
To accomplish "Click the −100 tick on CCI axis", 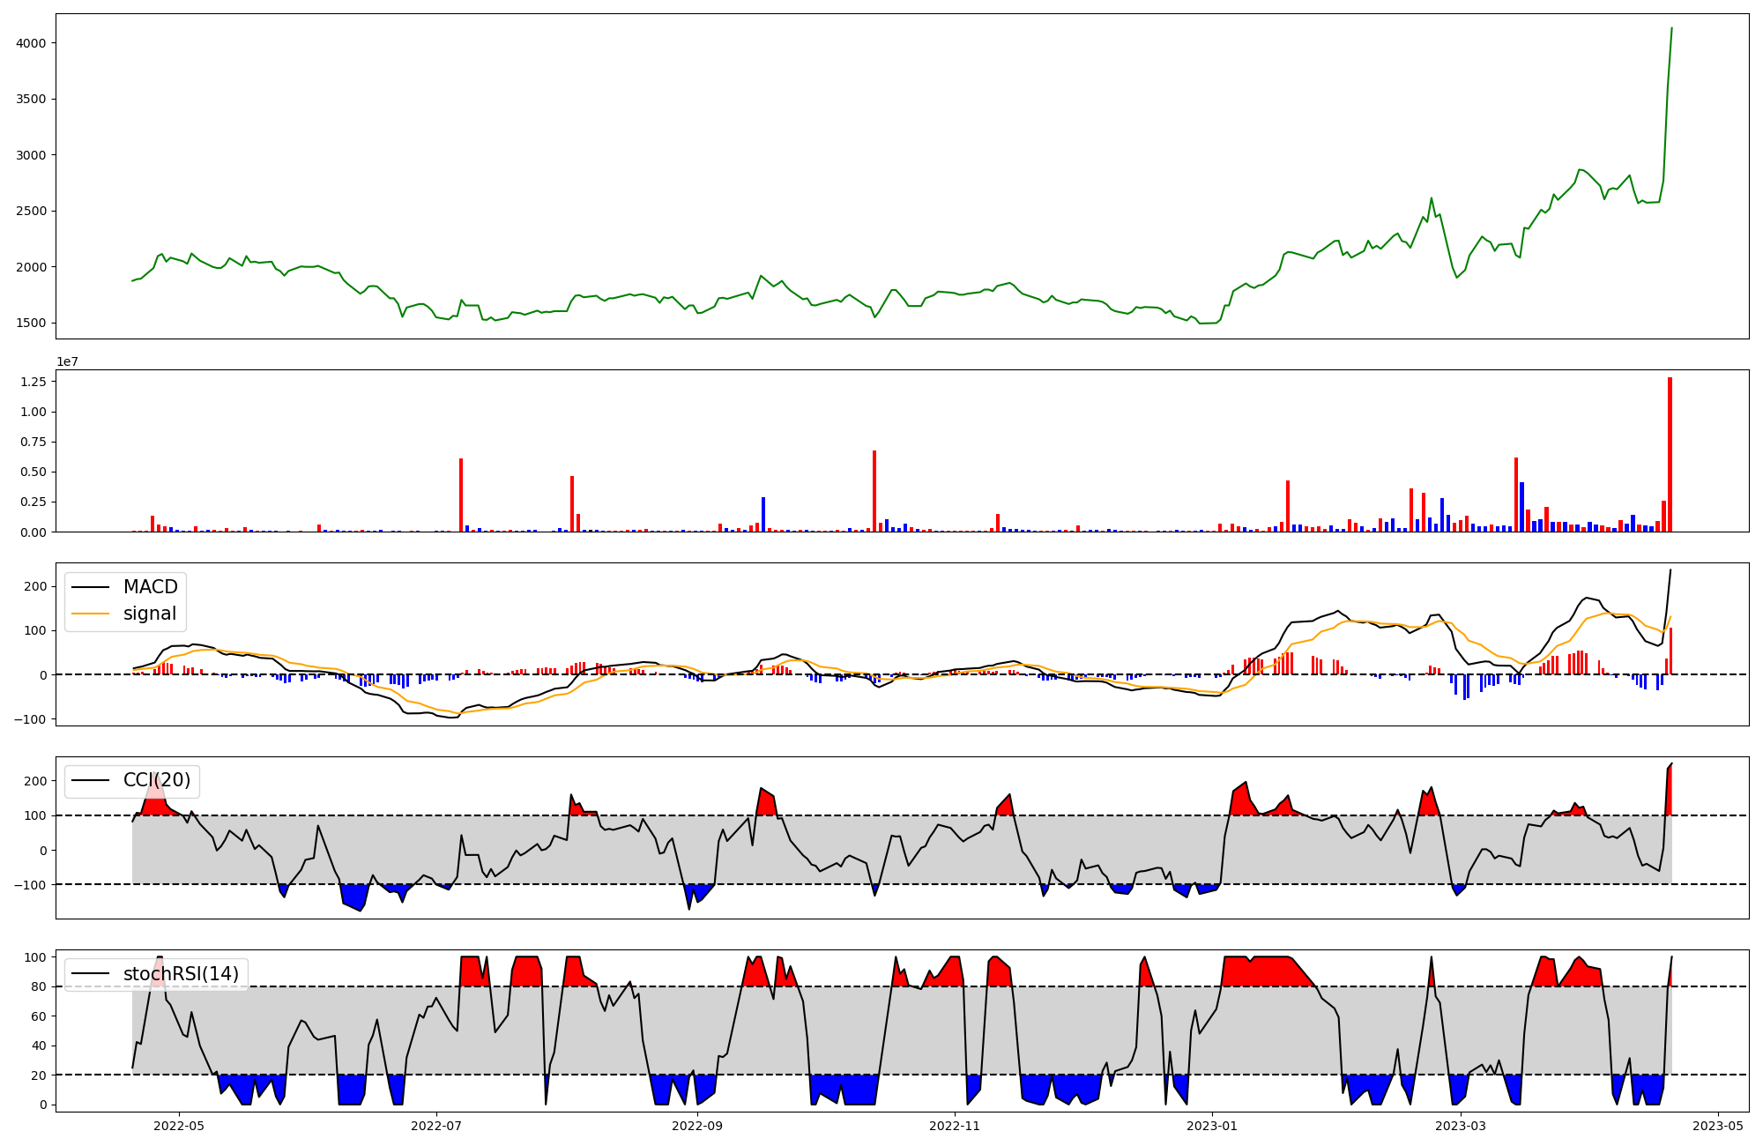I will [x=29, y=884].
